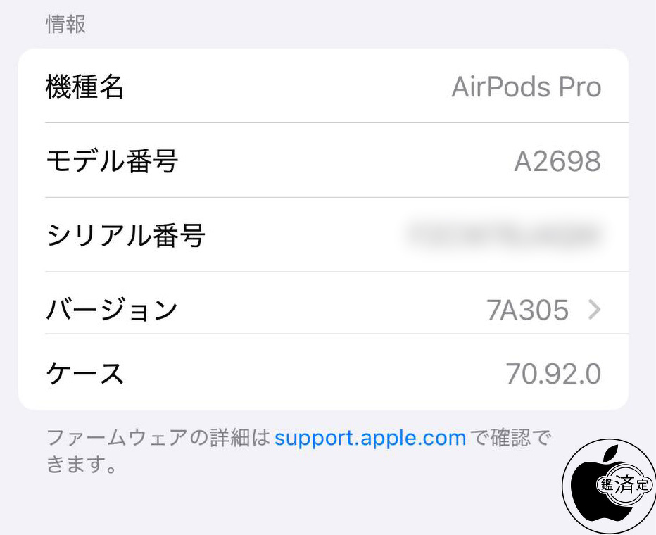Tap the AirPods Pro model name value

pyautogui.click(x=526, y=87)
